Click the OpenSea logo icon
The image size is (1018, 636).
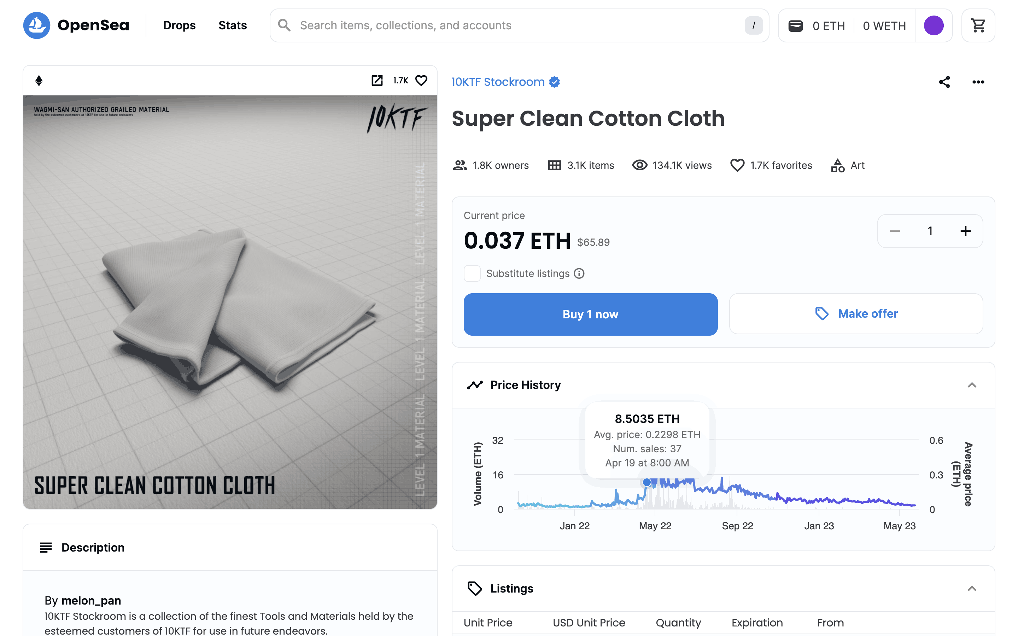(x=37, y=25)
